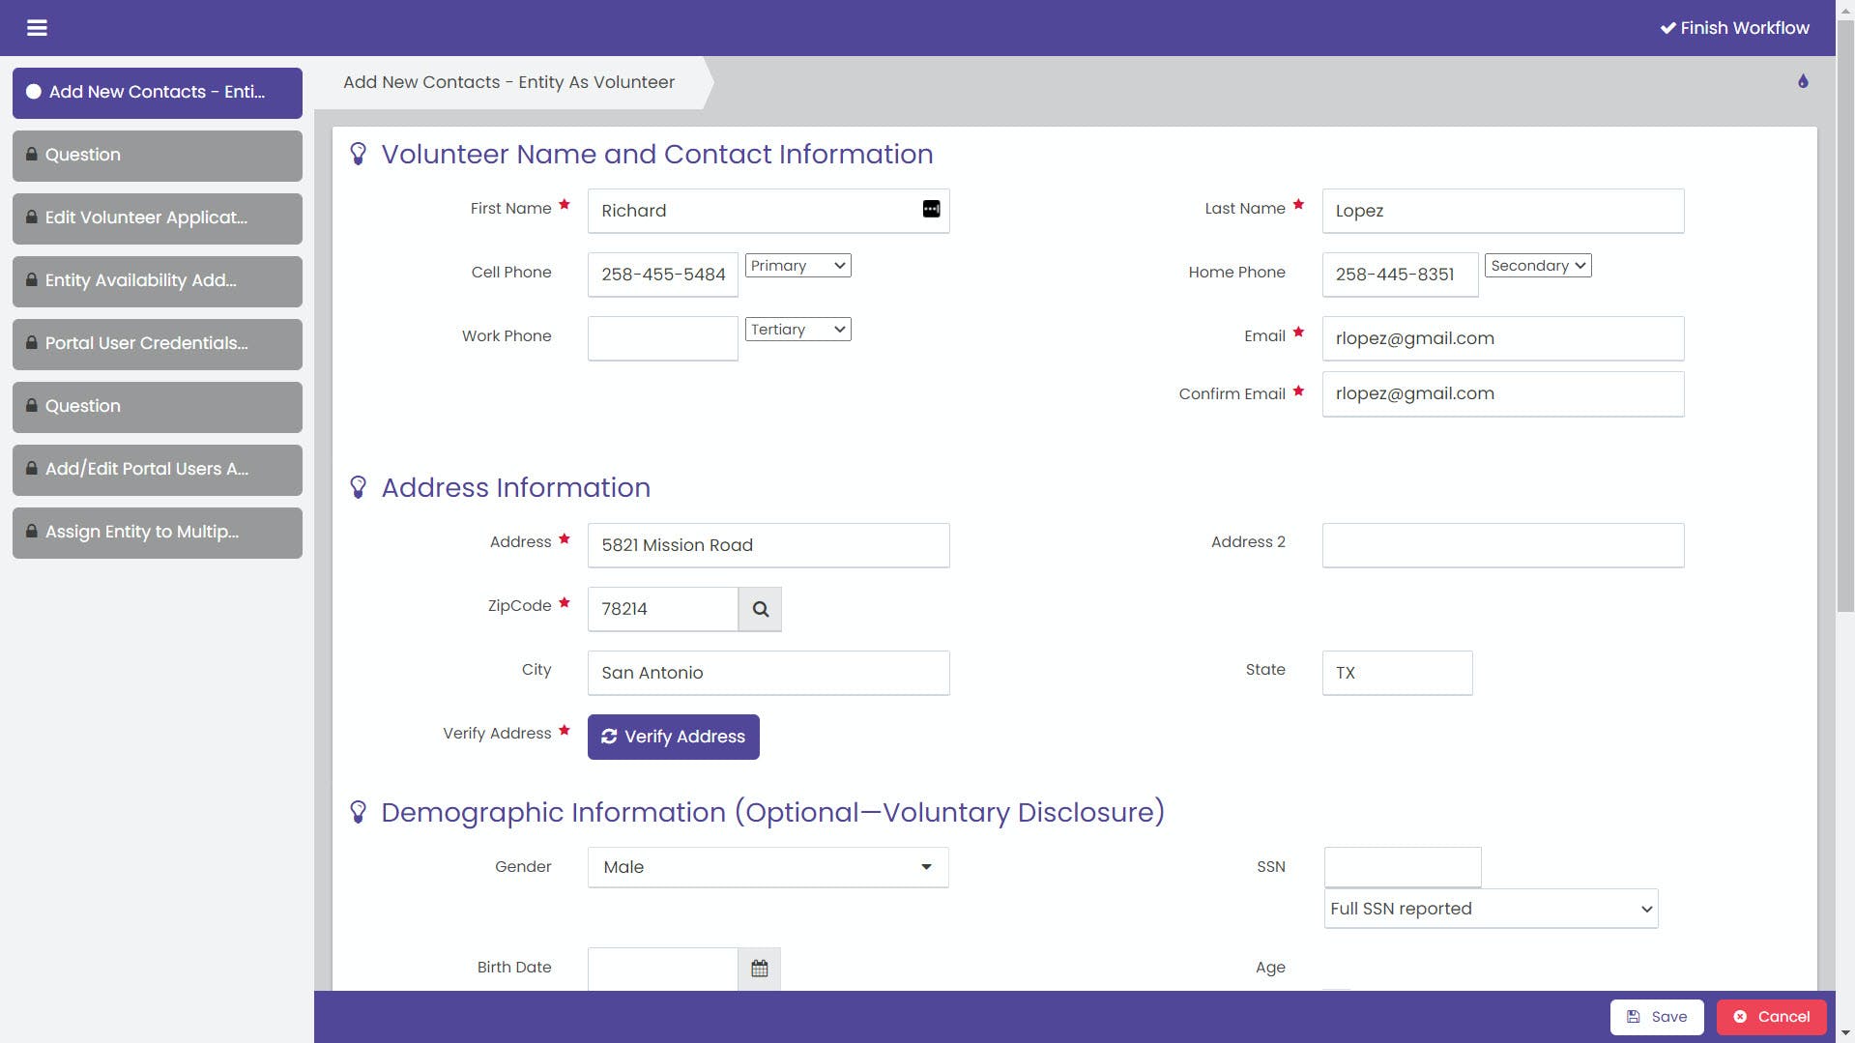Open the Home Phone Secondary dropdown
The height and width of the screenshot is (1043, 1855).
pos(1537,266)
